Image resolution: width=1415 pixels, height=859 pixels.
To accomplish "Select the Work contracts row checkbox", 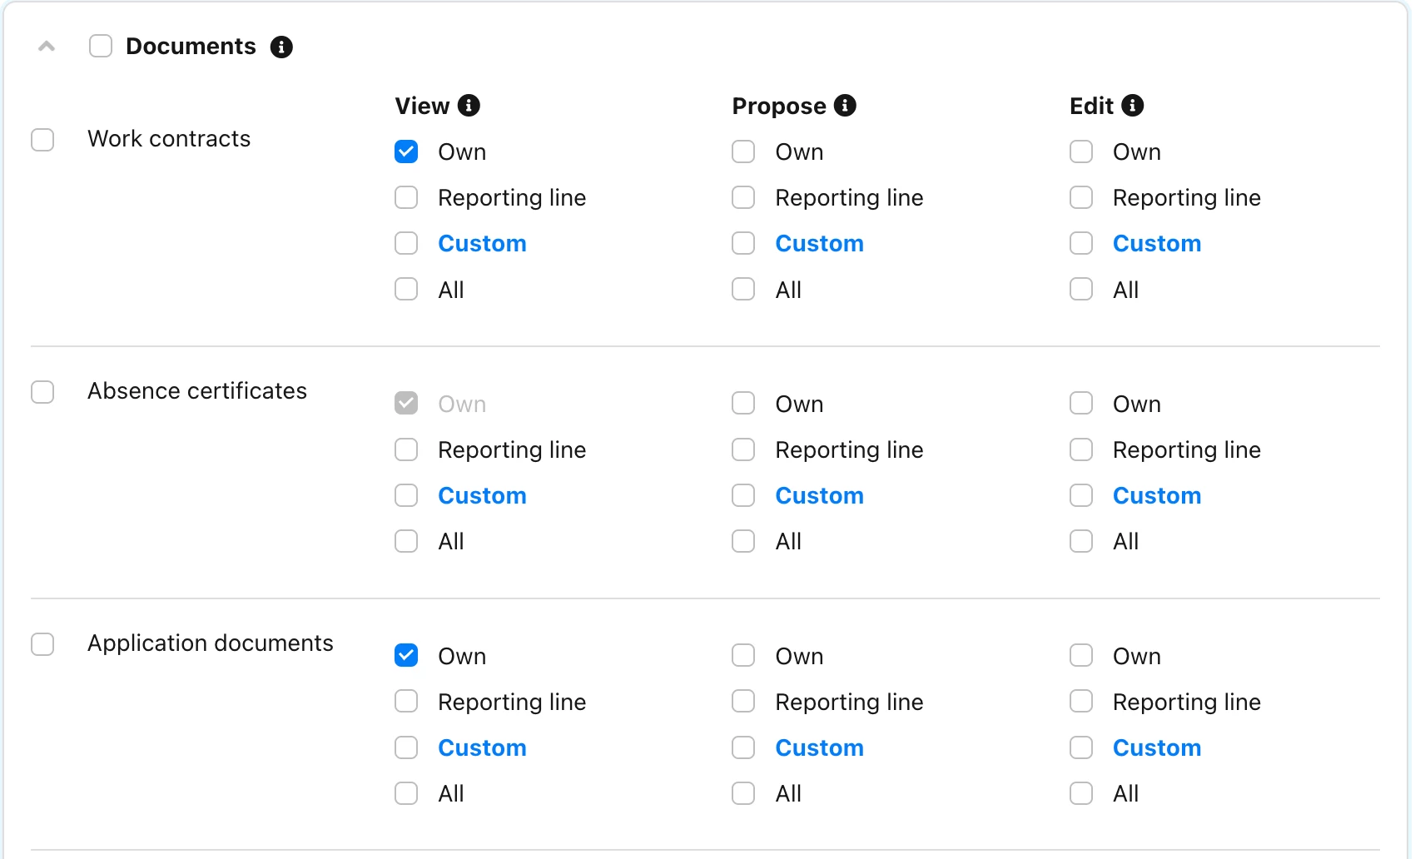I will tap(42, 139).
